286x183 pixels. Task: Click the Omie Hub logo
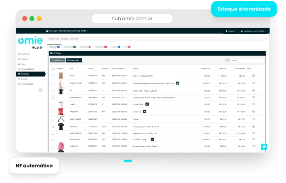(x=30, y=43)
